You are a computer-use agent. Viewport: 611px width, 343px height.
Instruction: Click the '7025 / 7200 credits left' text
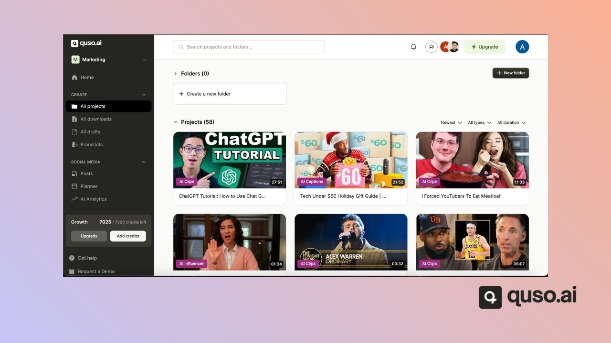(123, 222)
